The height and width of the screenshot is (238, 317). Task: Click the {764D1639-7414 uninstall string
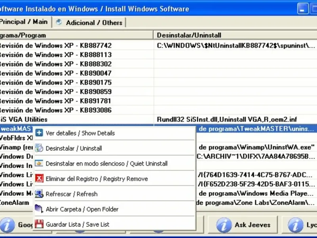(x=256, y=175)
